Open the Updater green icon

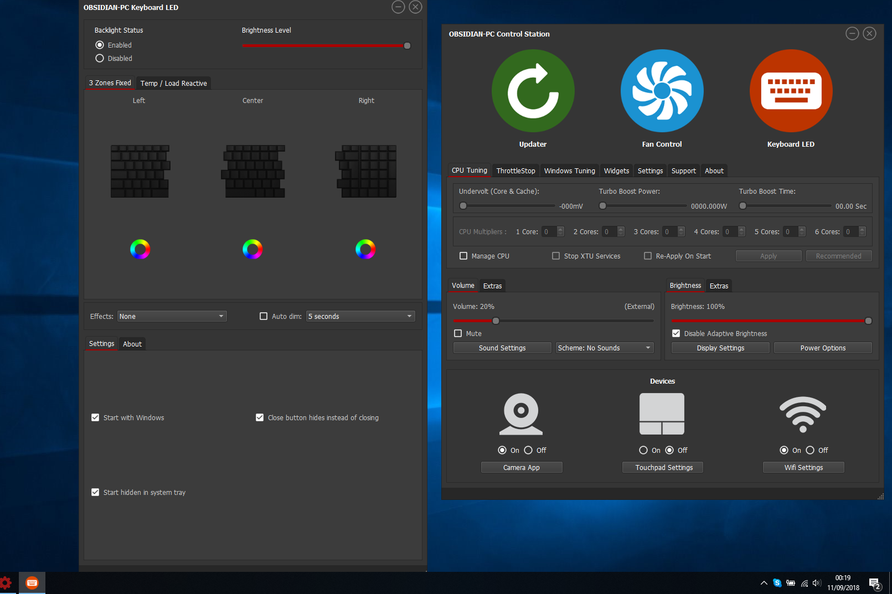(x=533, y=91)
